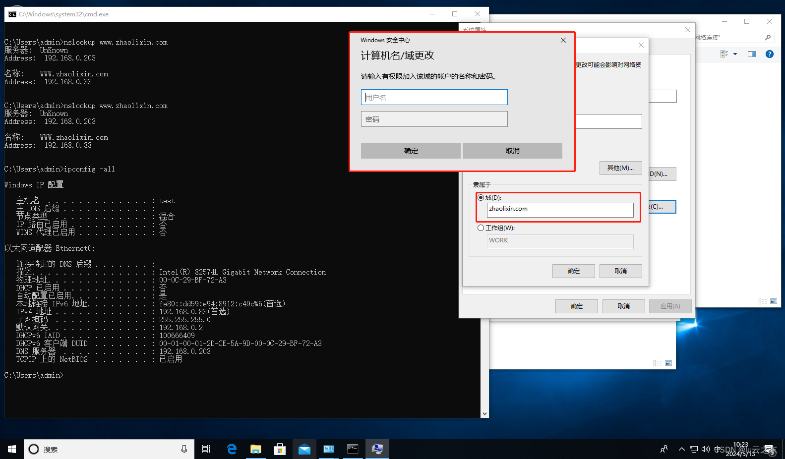Click the 中 input method indicator
The image size is (785, 459).
point(717,449)
